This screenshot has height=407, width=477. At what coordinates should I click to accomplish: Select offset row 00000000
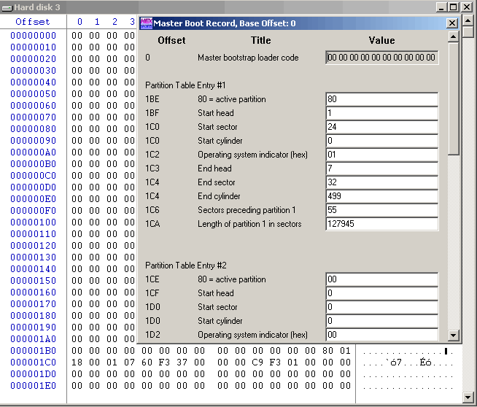[33, 36]
